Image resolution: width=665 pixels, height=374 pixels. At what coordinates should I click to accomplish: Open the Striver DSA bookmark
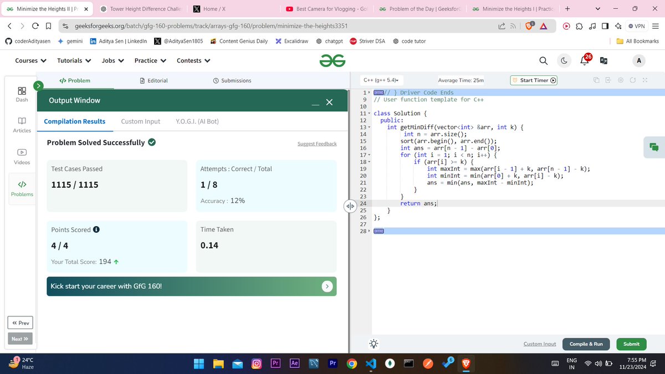point(367,41)
